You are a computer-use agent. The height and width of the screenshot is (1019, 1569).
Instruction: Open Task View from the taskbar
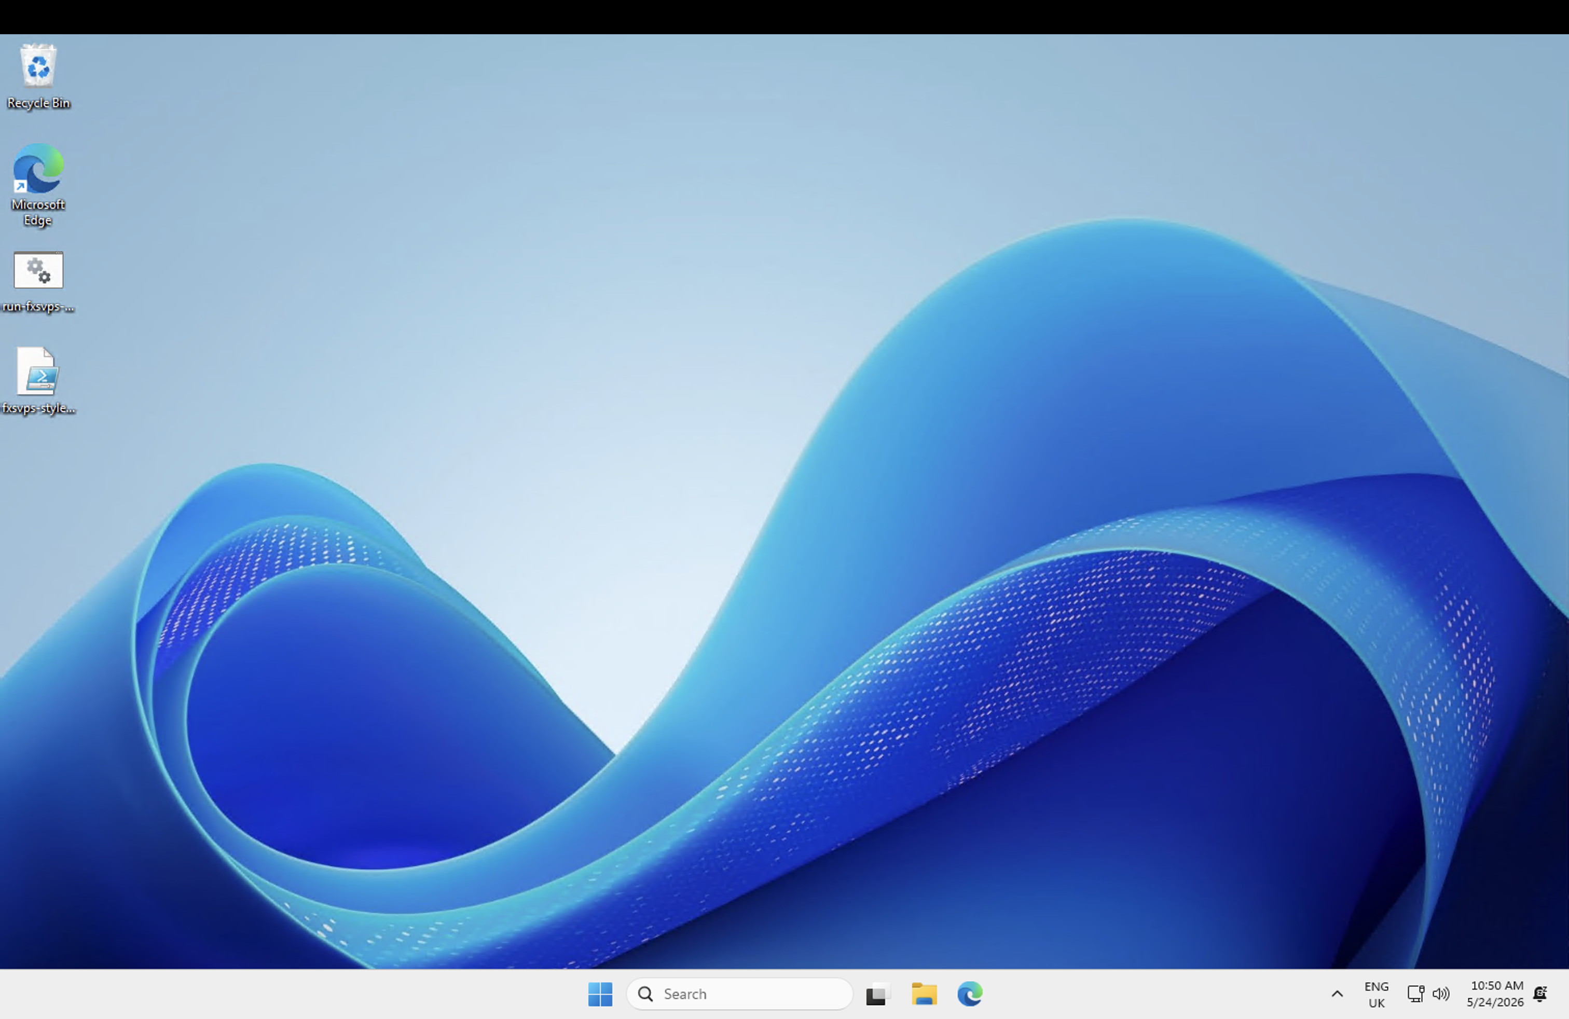(877, 994)
